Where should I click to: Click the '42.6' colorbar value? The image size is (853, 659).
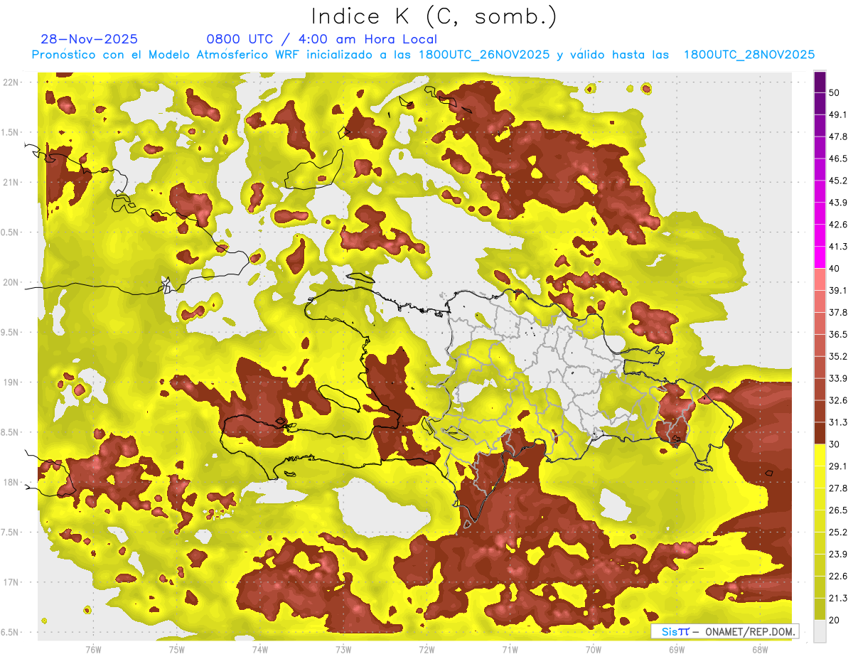point(839,225)
